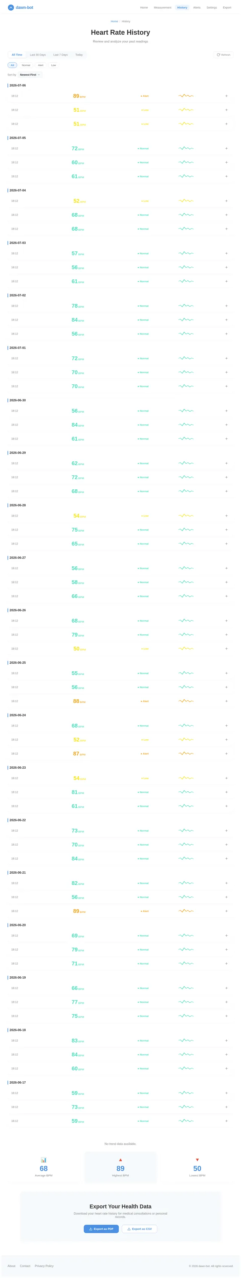Screen dimensions: 241x1278
Task: Open the Measurement nav menu item
Action: 162,8
